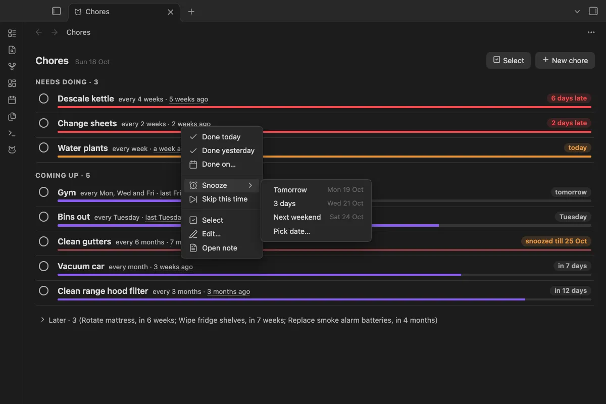606x404 pixels.
Task: Mark Vacuum car as done
Action: pos(44,266)
